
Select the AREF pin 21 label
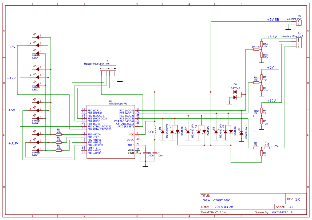tap(131, 145)
